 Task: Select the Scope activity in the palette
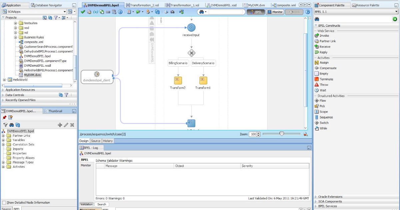(323, 111)
